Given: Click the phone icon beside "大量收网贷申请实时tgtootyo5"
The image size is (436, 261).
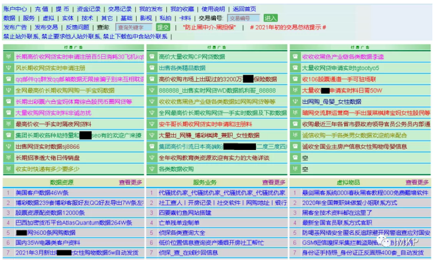Looking at the screenshot, I should pos(295,68).
